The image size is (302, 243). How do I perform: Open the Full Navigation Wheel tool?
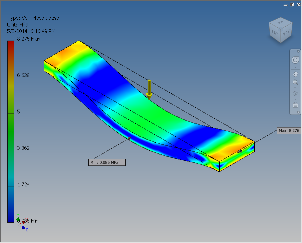coord(295,60)
